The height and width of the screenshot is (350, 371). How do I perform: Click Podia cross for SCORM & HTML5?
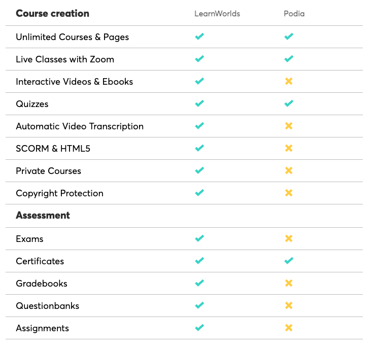289,148
